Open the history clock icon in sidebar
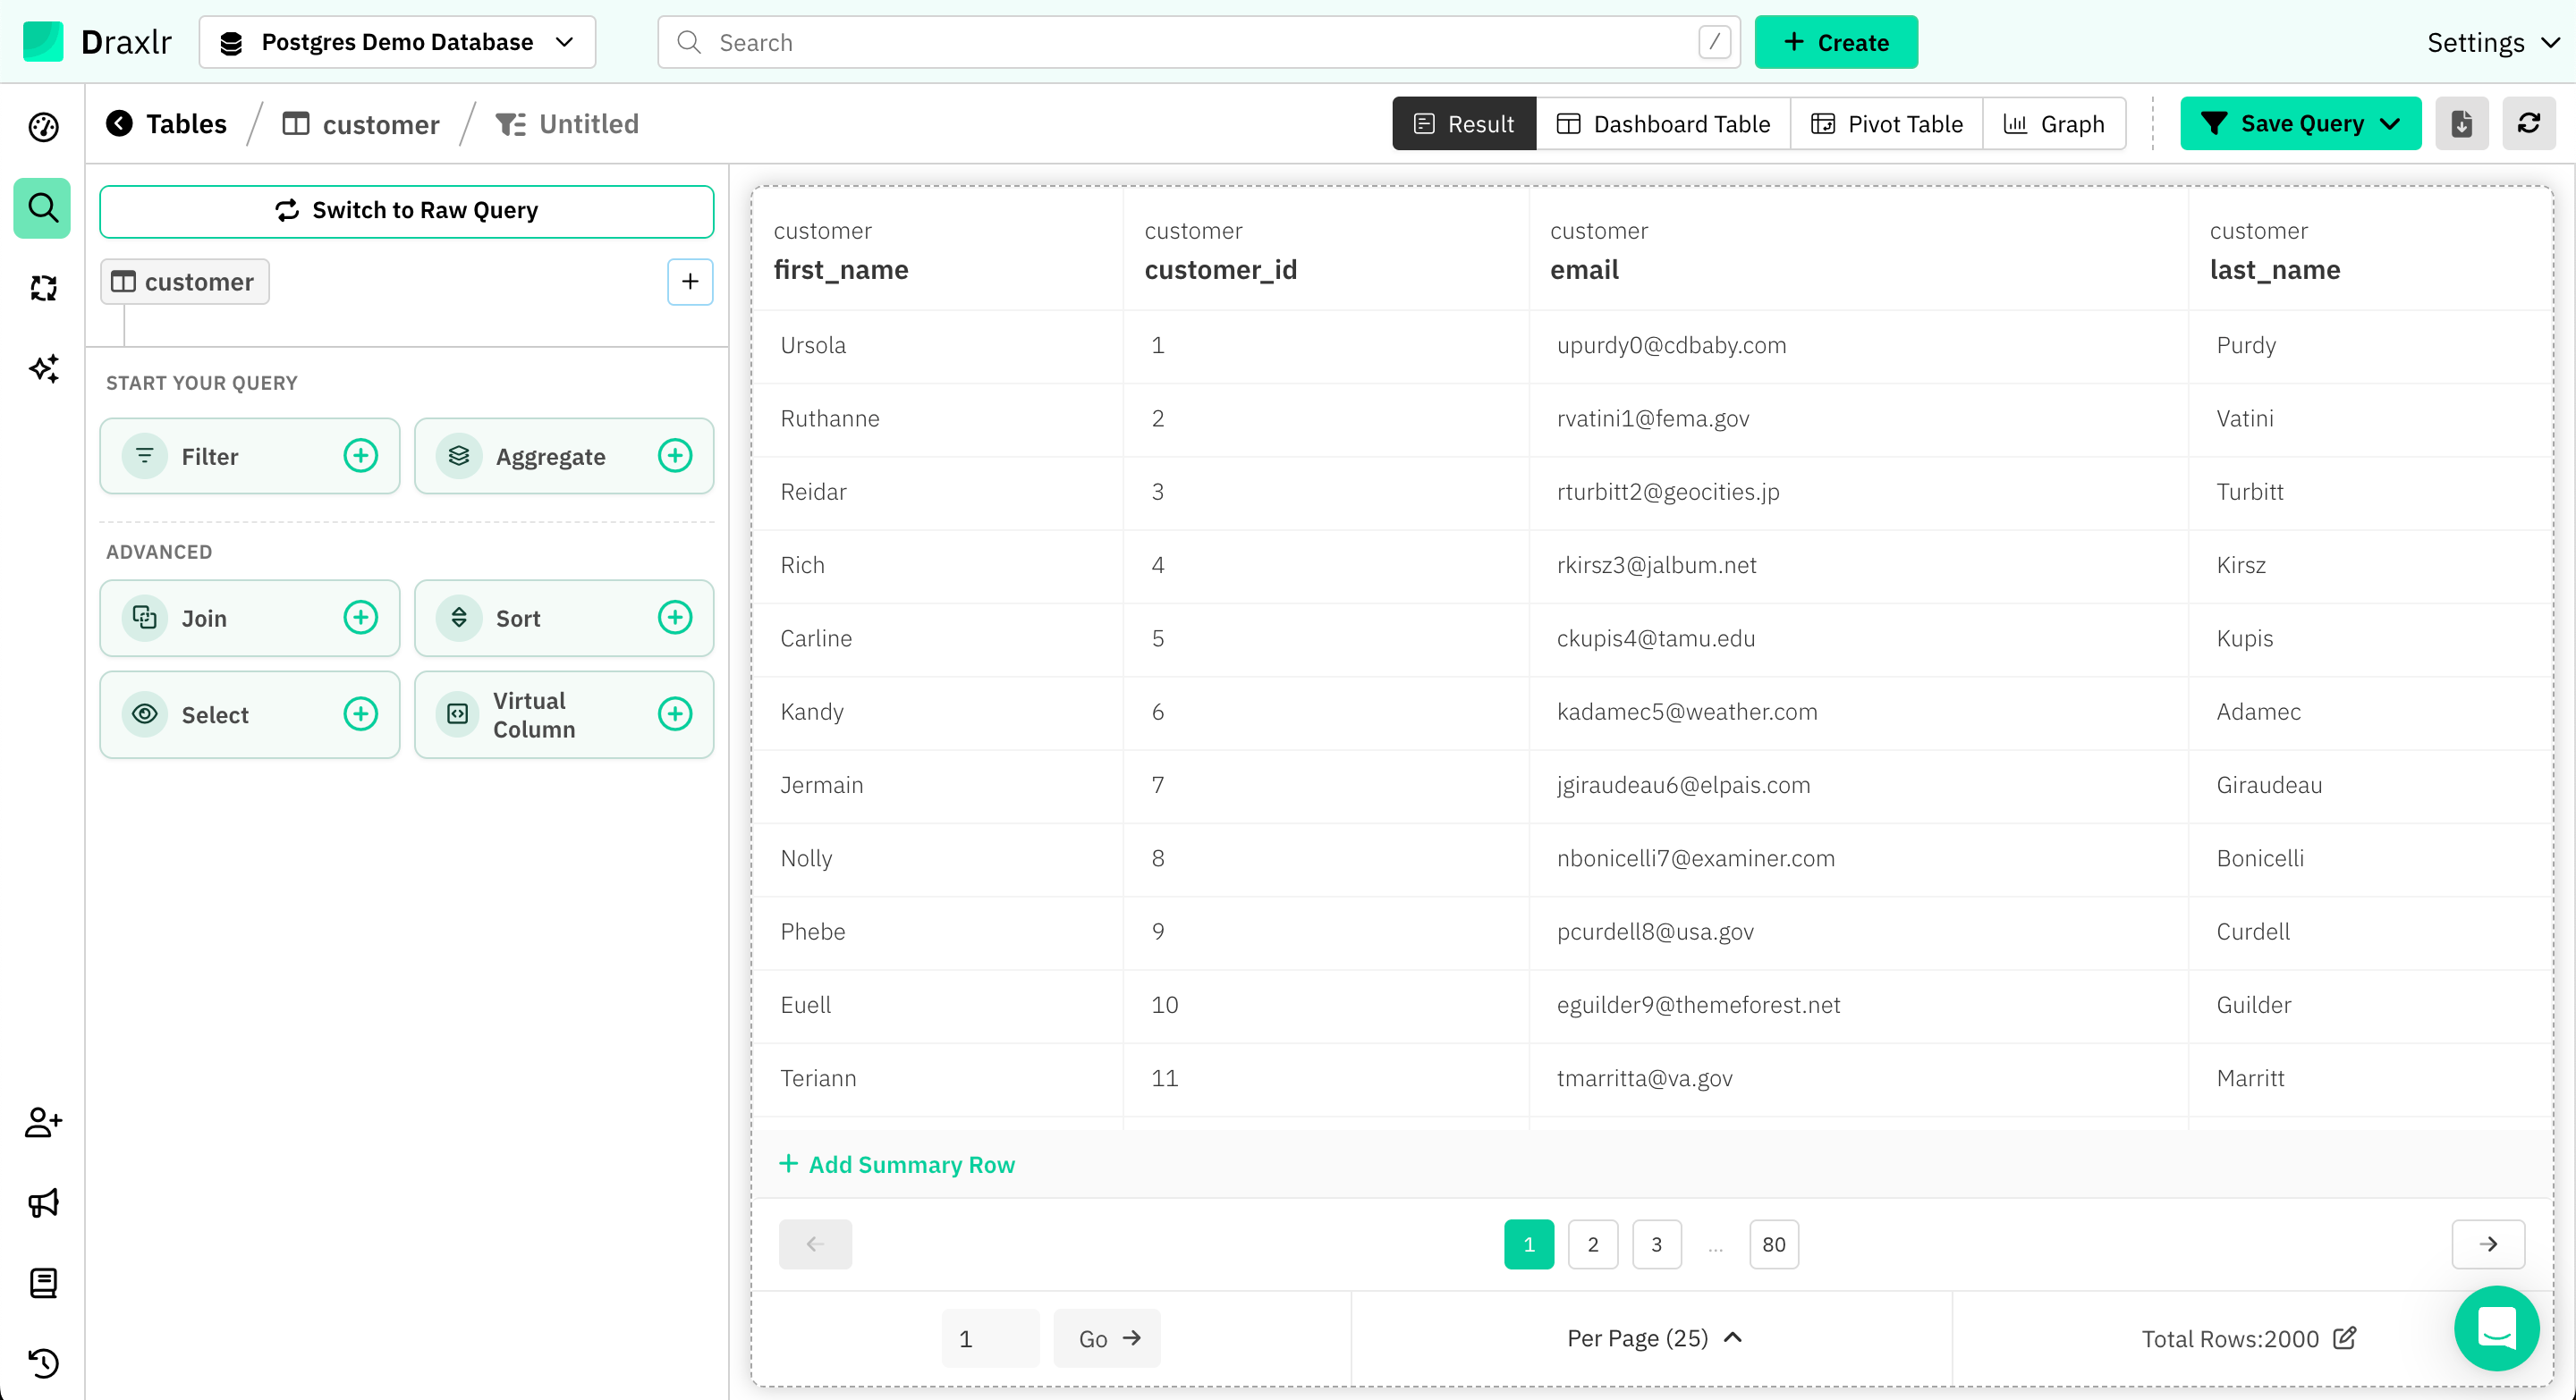This screenshot has height=1400, width=2576. click(x=43, y=1363)
